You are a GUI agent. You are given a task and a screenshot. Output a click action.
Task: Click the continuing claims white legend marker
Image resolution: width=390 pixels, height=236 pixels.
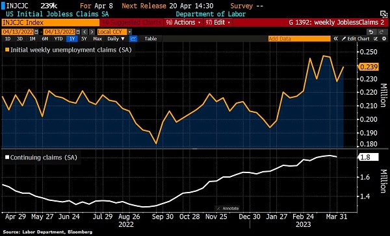(7, 158)
